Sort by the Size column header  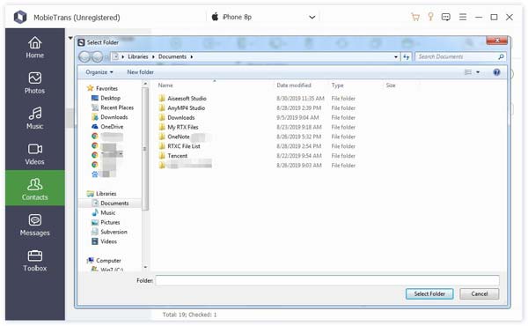pos(390,85)
